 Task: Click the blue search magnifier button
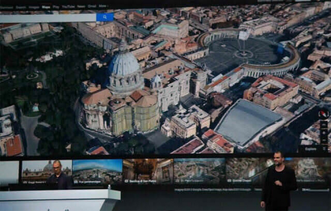pyautogui.click(x=105, y=17)
